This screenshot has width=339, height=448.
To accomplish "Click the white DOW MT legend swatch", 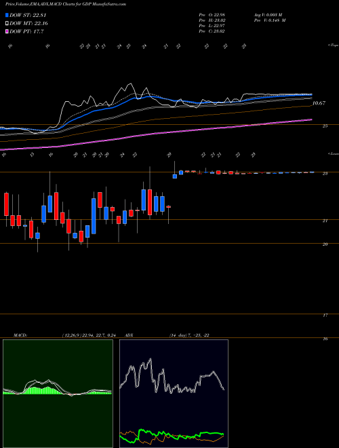I will [7, 24].
